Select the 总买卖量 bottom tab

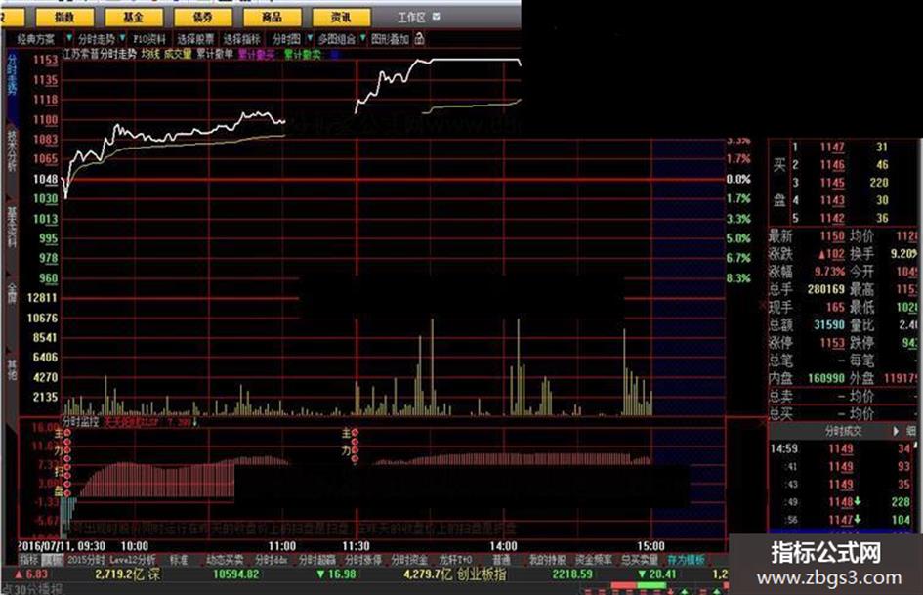point(640,560)
